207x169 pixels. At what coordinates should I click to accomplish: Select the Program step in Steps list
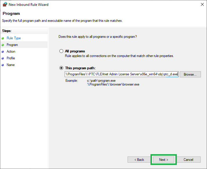(x=12, y=45)
